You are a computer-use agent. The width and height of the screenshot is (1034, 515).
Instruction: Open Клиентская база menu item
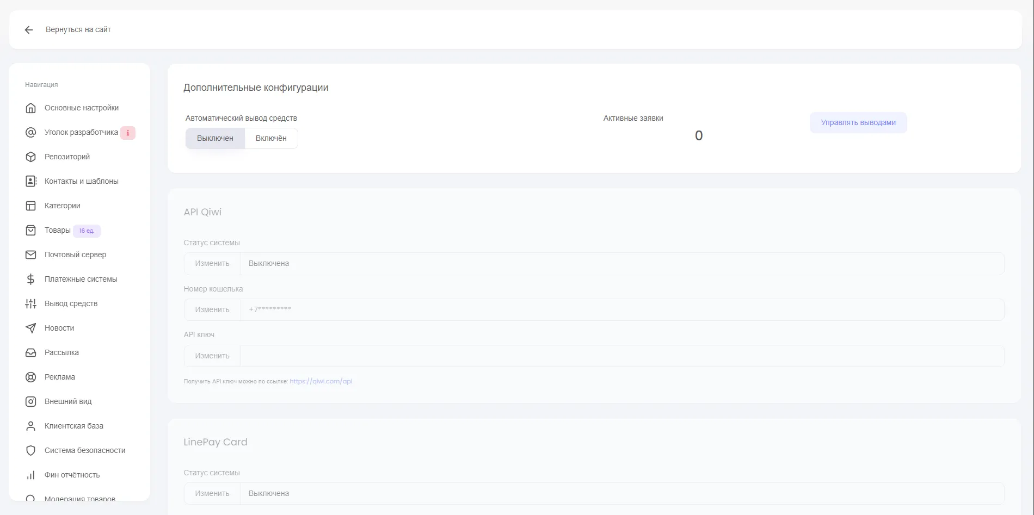click(73, 426)
